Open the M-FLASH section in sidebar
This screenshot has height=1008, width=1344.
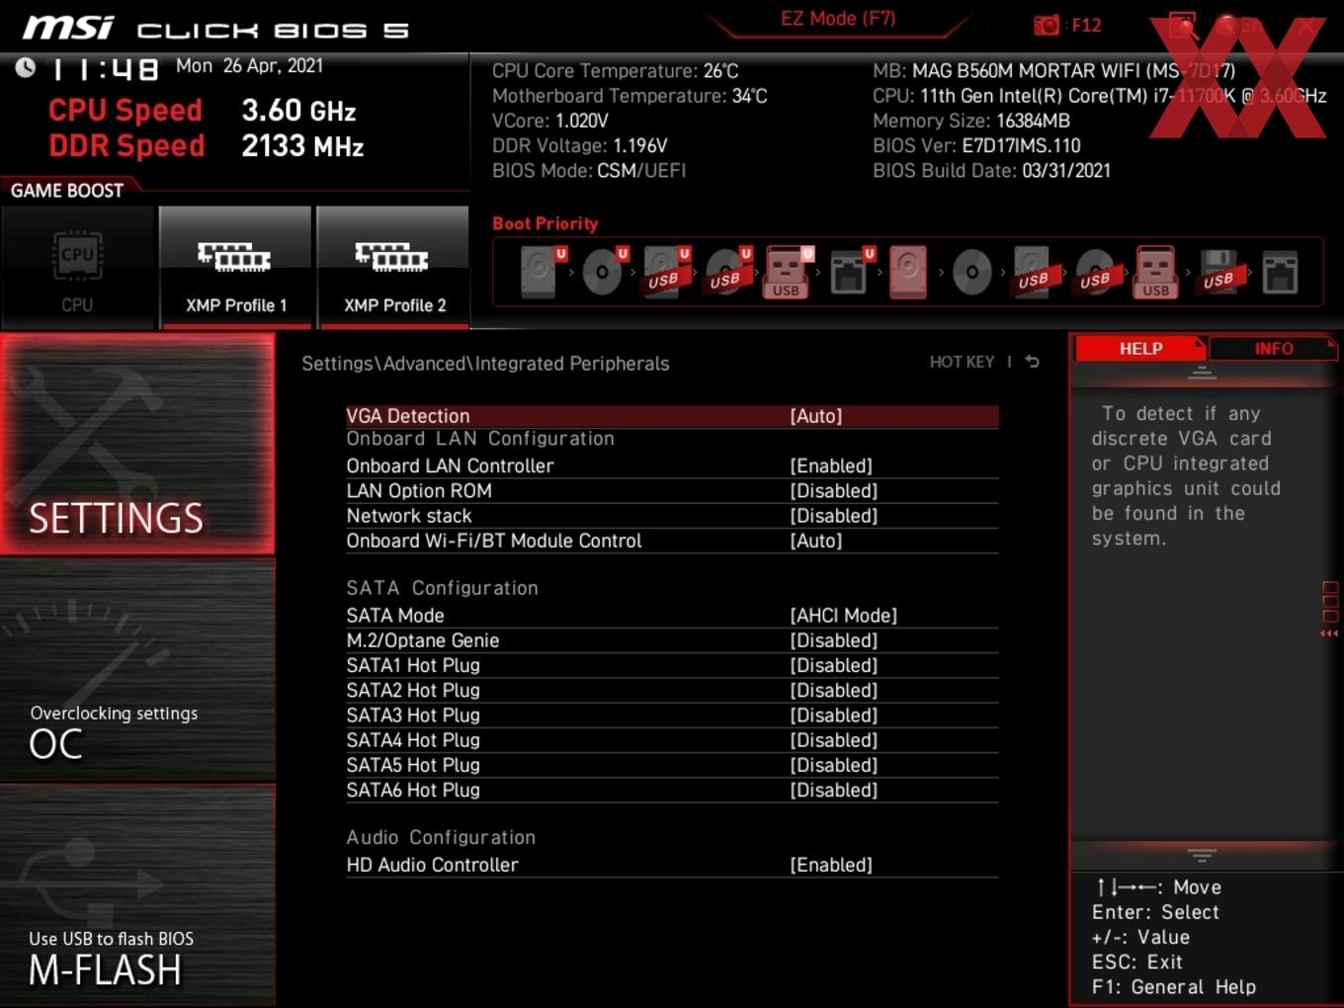tap(137, 895)
